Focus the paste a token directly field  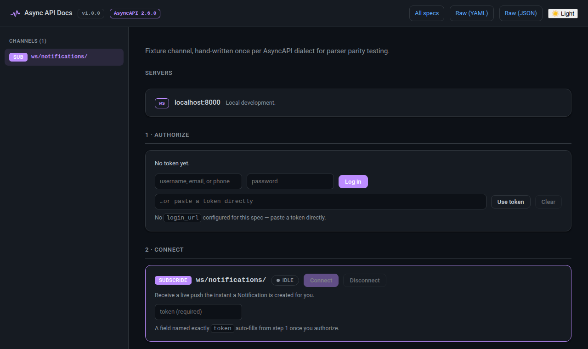point(321,202)
